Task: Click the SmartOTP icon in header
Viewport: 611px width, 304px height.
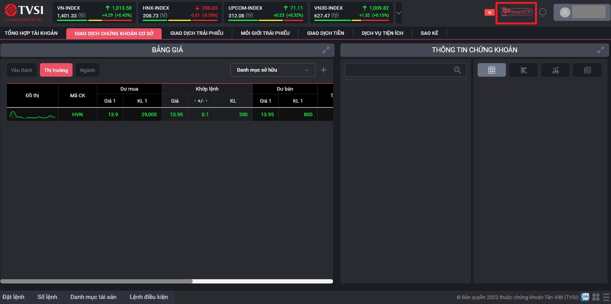Action: point(516,12)
